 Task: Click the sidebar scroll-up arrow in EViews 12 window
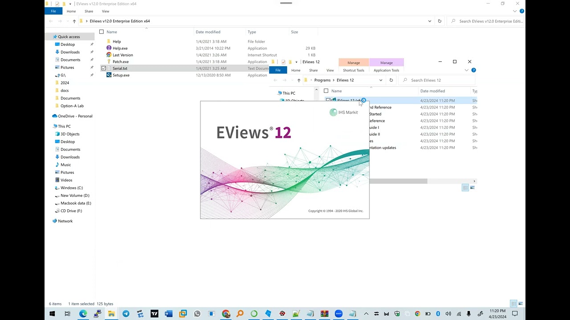point(317,90)
